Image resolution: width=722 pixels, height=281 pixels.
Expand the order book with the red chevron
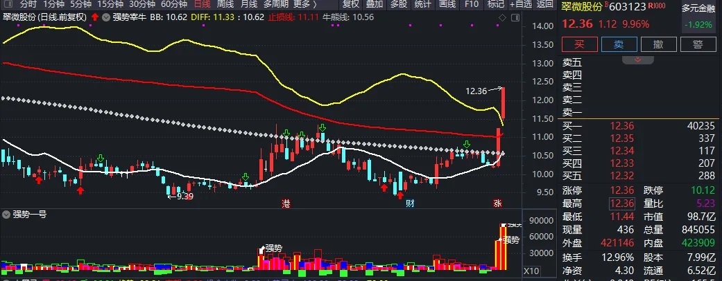click(x=638, y=60)
